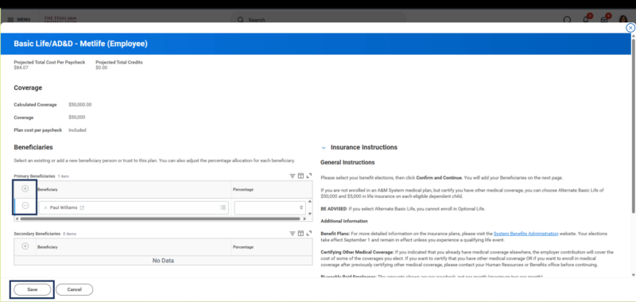Click the 'Primary Beneficiaries' label
The height and width of the screenshot is (302, 636).
[34, 176]
